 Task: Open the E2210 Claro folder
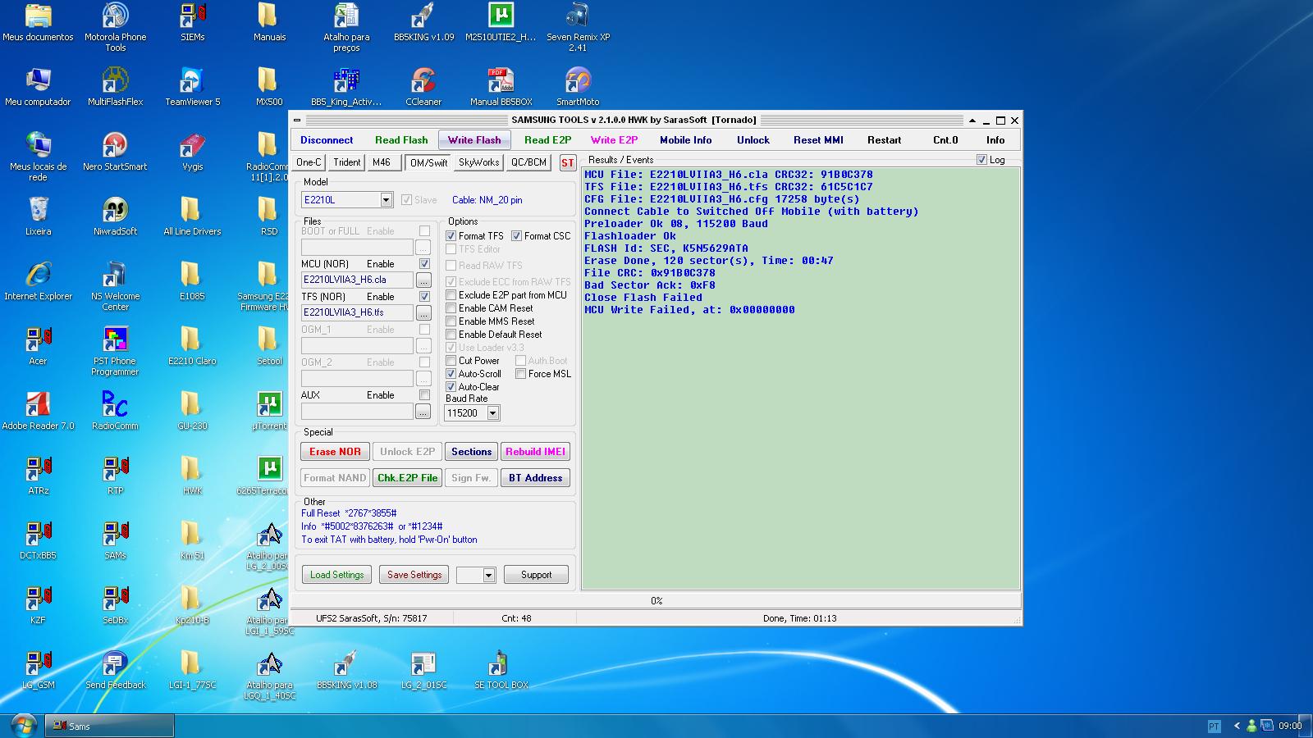coord(192,346)
